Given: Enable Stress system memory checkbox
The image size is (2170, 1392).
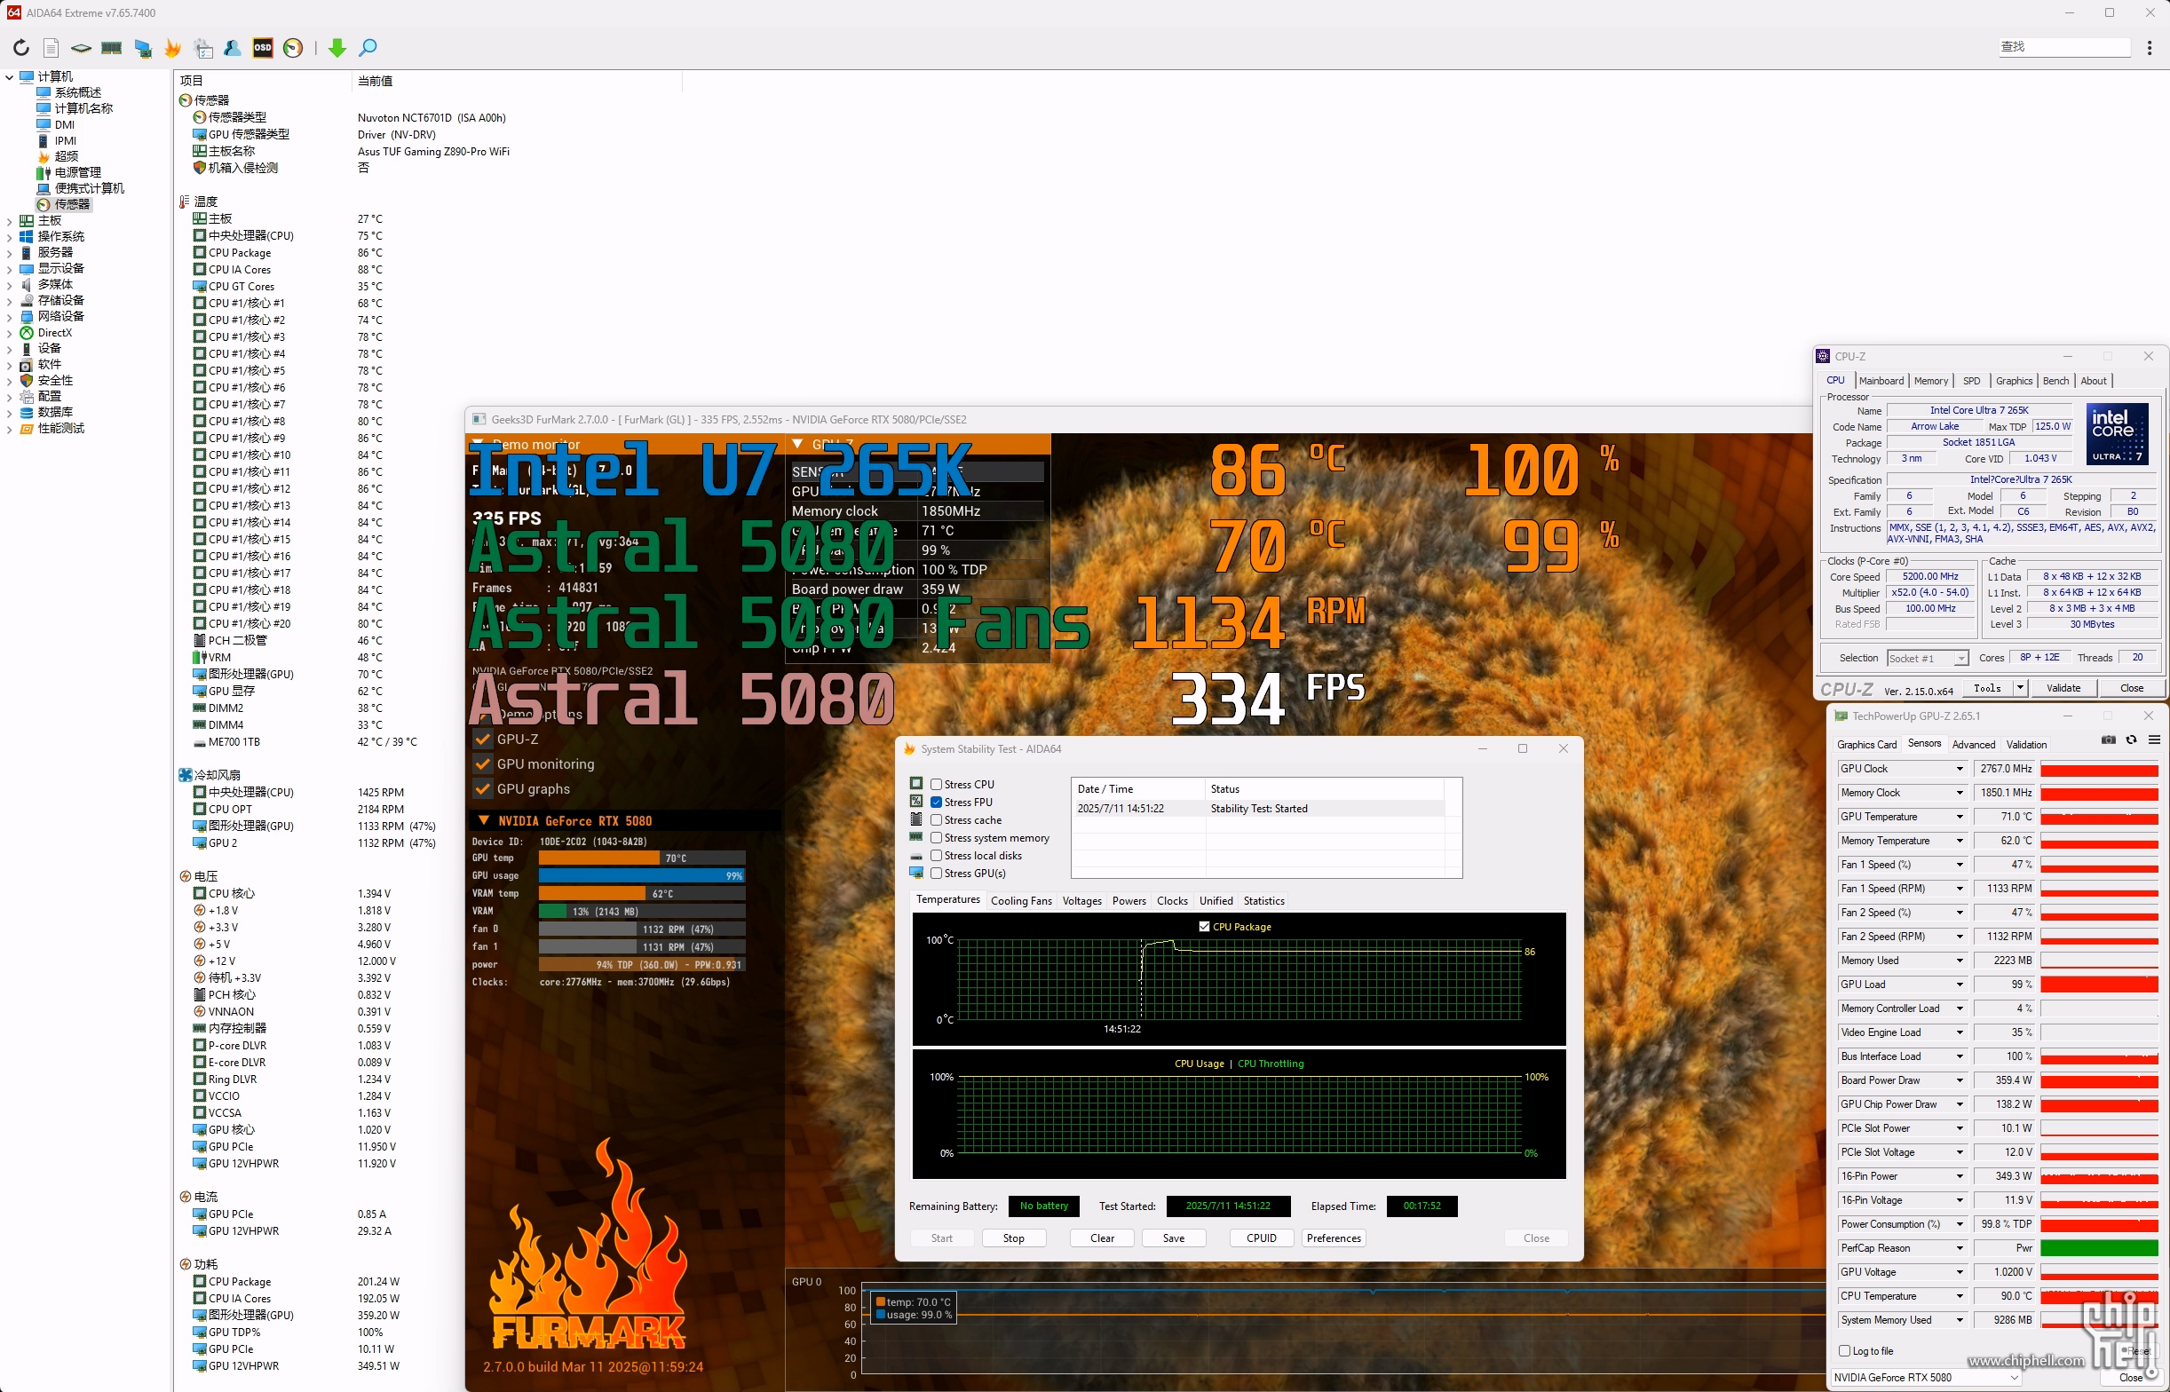Looking at the screenshot, I should point(937,838).
